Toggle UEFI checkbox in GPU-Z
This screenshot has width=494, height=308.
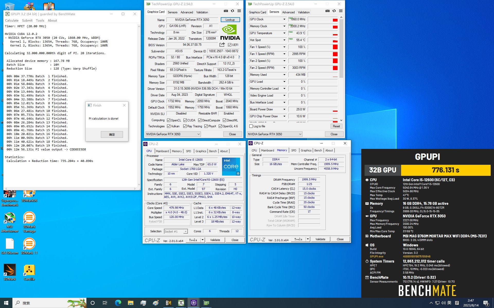click(x=229, y=45)
